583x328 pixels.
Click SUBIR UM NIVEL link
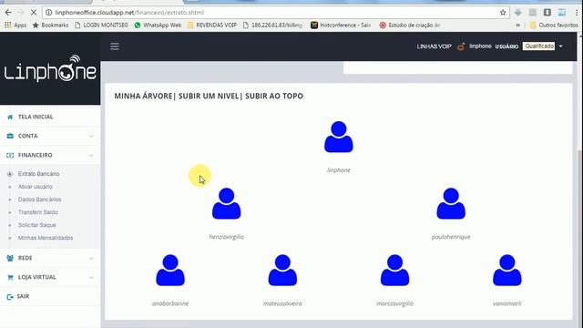coord(209,96)
